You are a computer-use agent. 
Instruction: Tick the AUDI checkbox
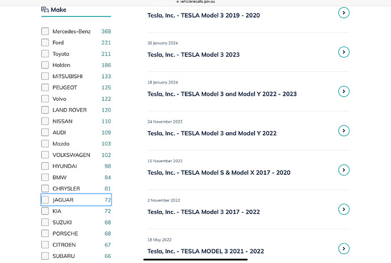pos(45,132)
